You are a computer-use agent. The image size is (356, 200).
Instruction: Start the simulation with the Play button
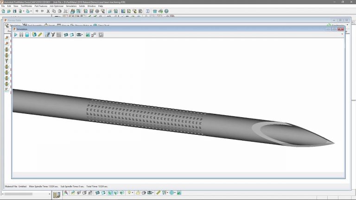point(16,35)
